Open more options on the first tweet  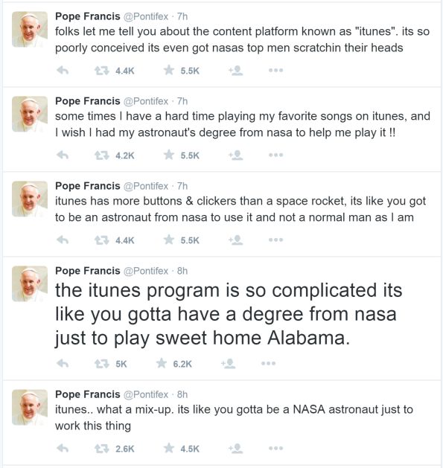tap(275, 71)
